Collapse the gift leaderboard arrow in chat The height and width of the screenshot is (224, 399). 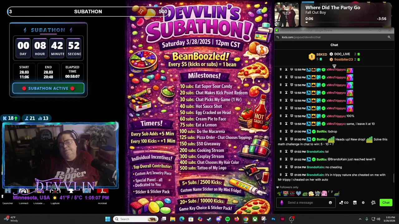pyautogui.click(x=334, y=66)
